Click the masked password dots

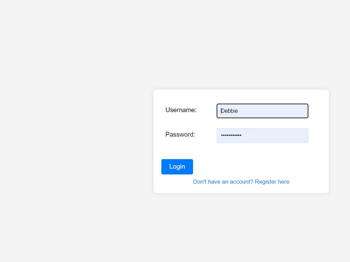click(x=231, y=136)
